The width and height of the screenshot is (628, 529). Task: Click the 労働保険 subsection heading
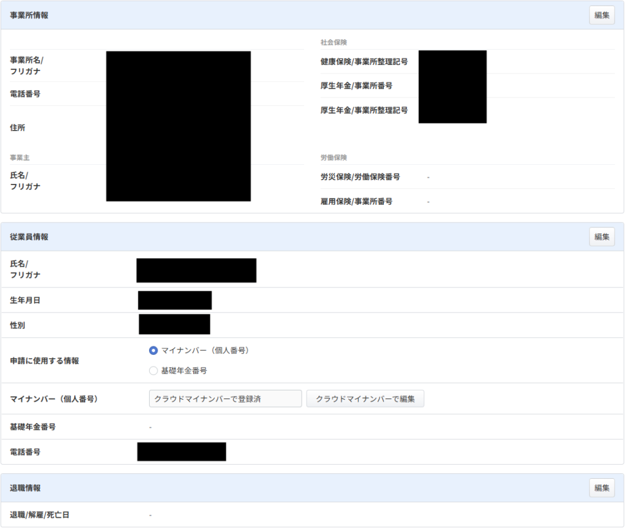tap(334, 158)
